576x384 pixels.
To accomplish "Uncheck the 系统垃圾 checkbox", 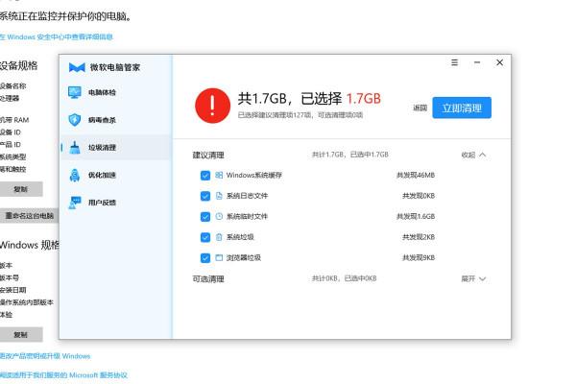I will pos(205,237).
